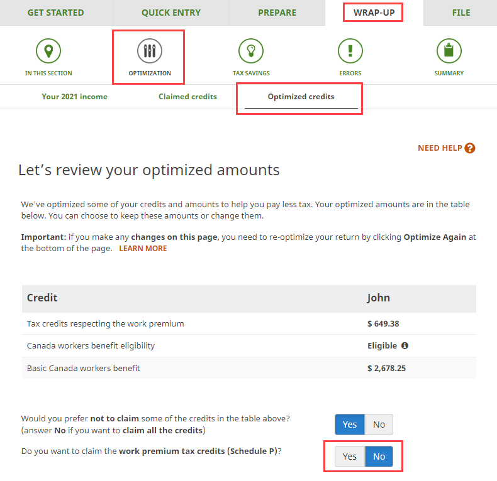Screen dimensions: 497x481
Task: Select the Wrap-Up tab
Action: tap(374, 13)
